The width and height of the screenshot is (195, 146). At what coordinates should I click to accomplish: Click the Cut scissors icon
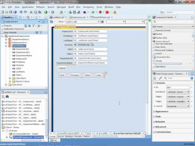tap(31, 12)
